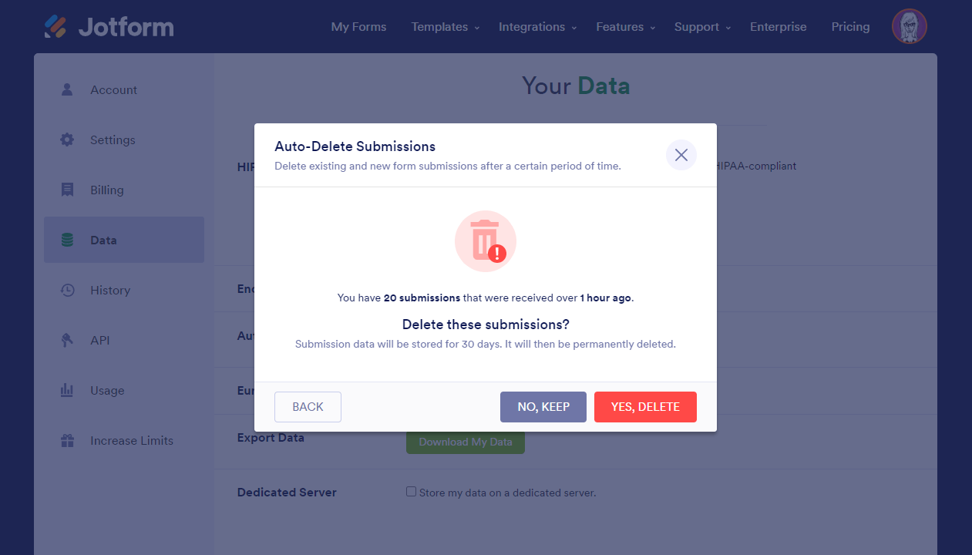
Task: Click the No, Keep button
Action: [x=543, y=407]
